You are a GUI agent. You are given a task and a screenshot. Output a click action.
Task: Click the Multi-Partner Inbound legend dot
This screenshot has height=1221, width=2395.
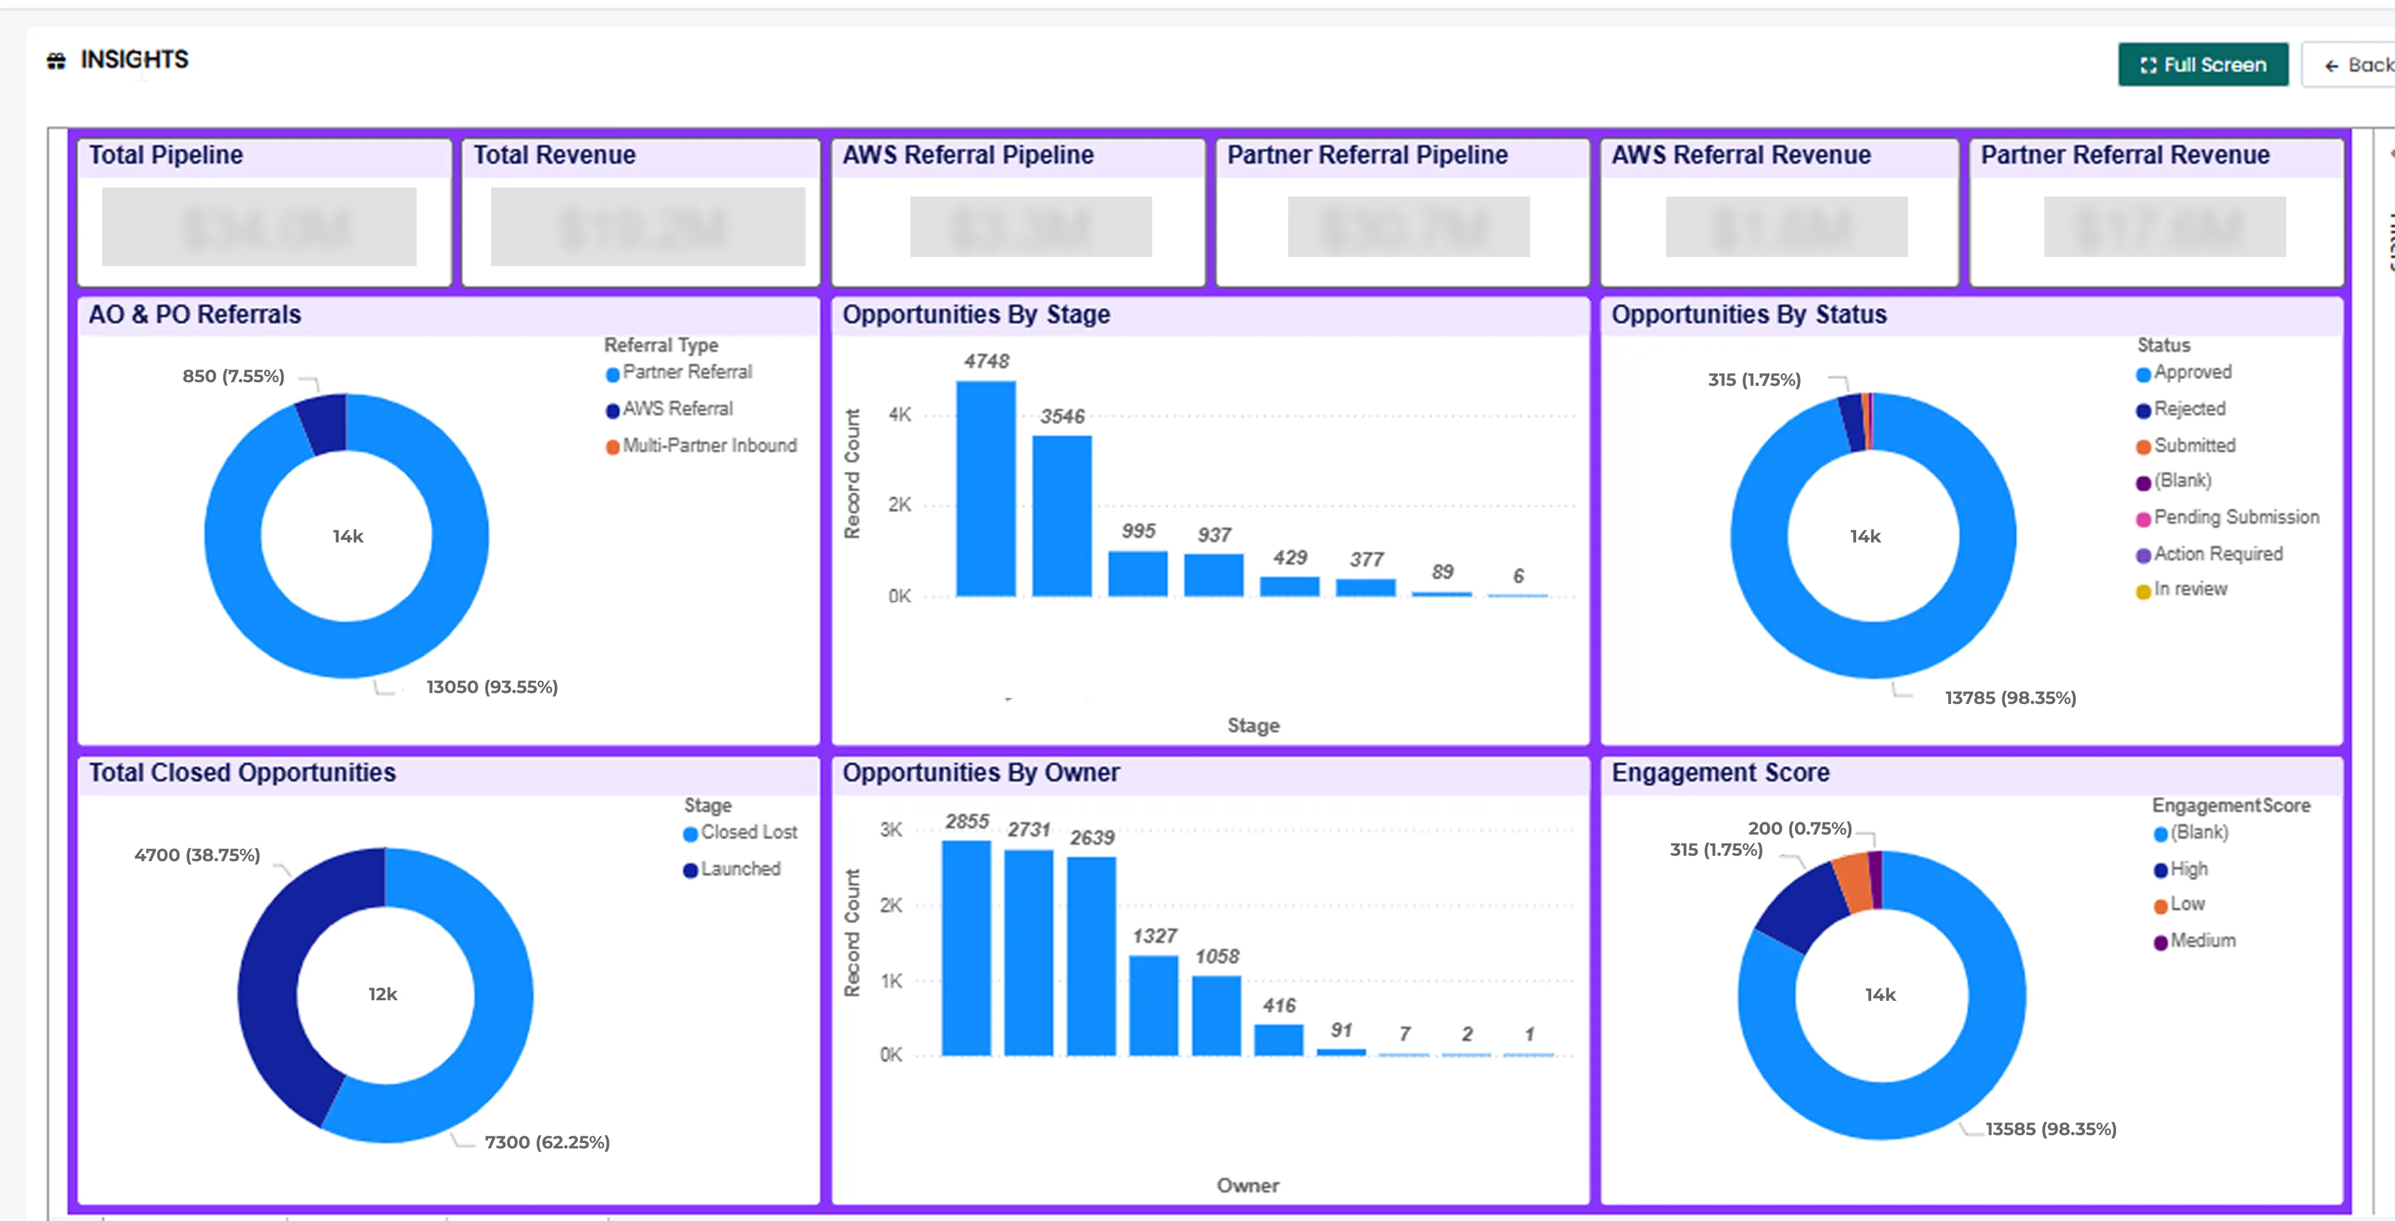coord(614,446)
